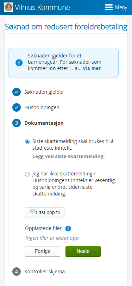132x286 pixels.
Task: Click the Dokumentasjon step heading
Action: (x=44, y=123)
